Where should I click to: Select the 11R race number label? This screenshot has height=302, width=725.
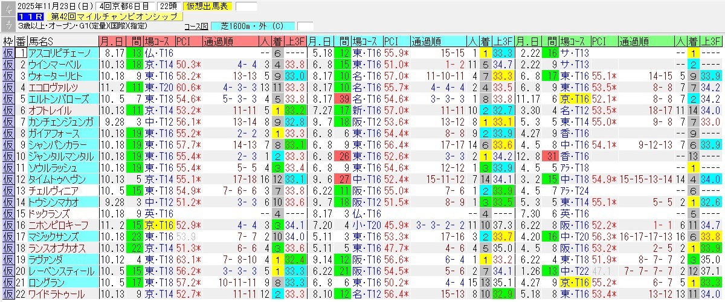tap(31, 16)
